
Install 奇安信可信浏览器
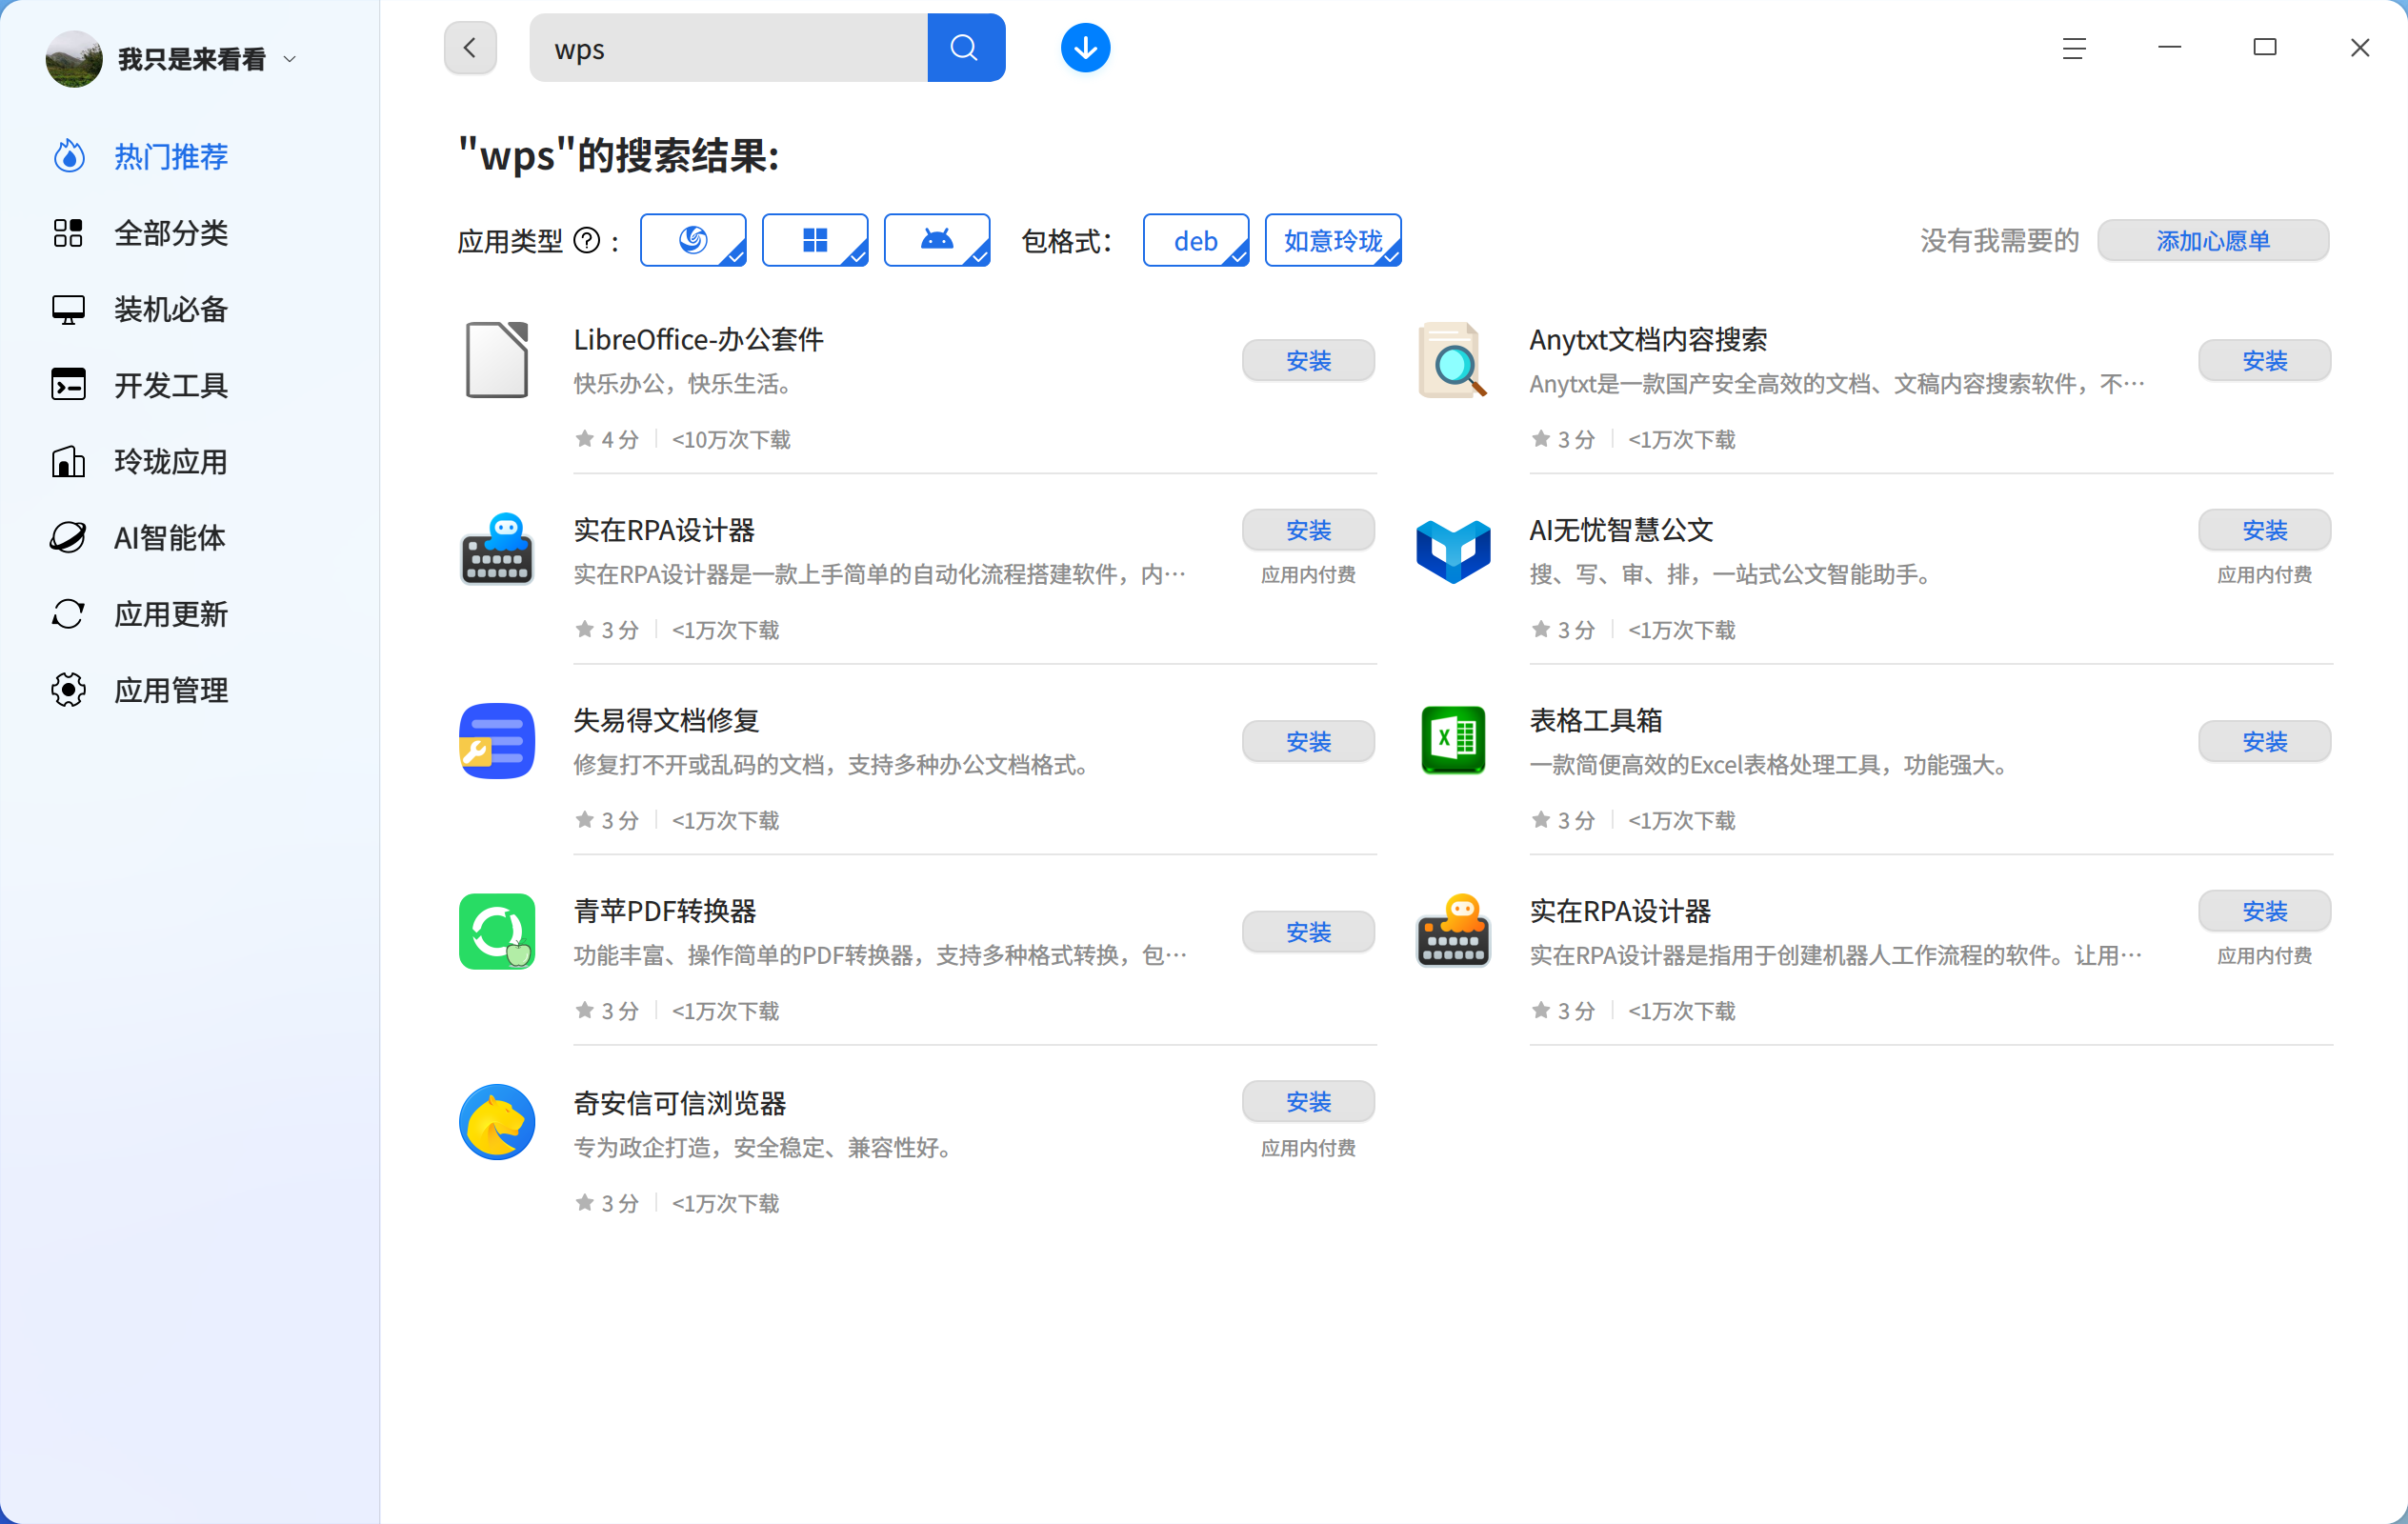pos(1308,1101)
